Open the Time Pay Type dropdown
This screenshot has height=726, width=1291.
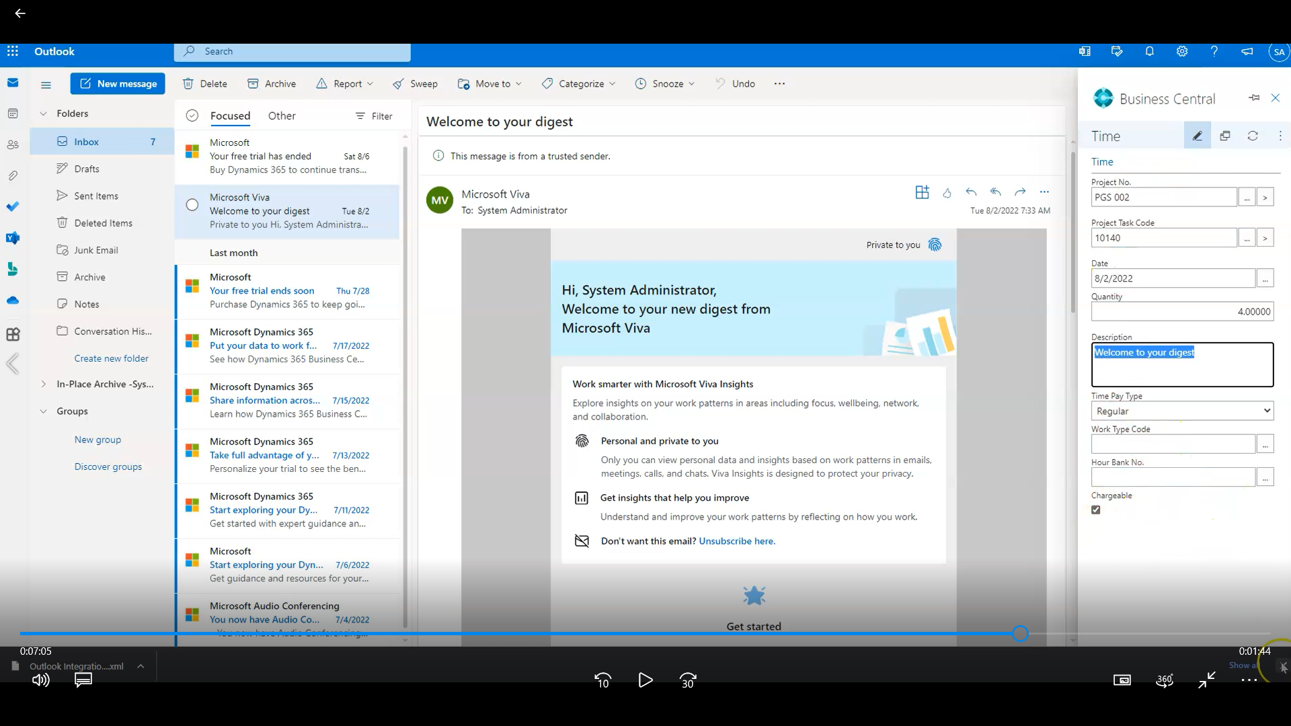tap(1182, 411)
